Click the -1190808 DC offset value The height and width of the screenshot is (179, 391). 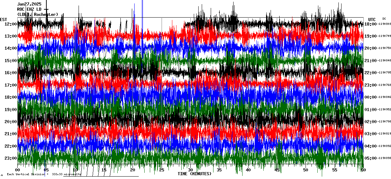point(384,24)
